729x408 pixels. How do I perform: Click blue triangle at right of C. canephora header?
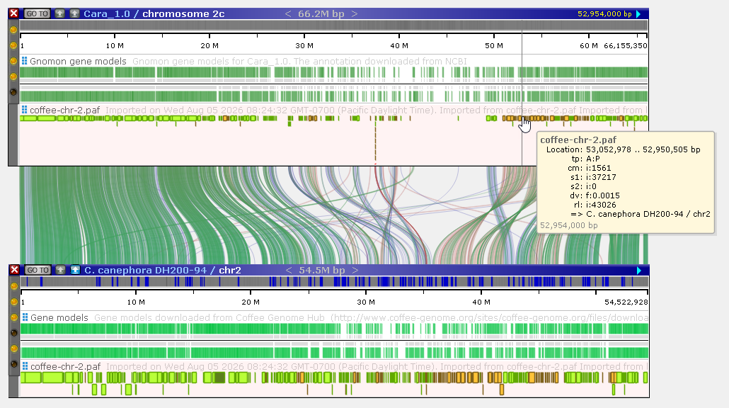click(639, 271)
